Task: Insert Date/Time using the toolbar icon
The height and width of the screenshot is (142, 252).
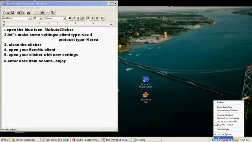Action: pyautogui.click(x=53, y=13)
